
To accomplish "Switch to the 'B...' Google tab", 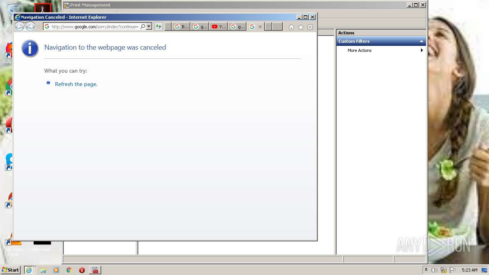I will (181, 27).
